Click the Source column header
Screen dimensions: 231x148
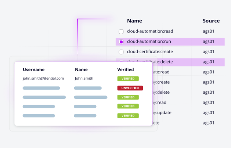point(211,21)
